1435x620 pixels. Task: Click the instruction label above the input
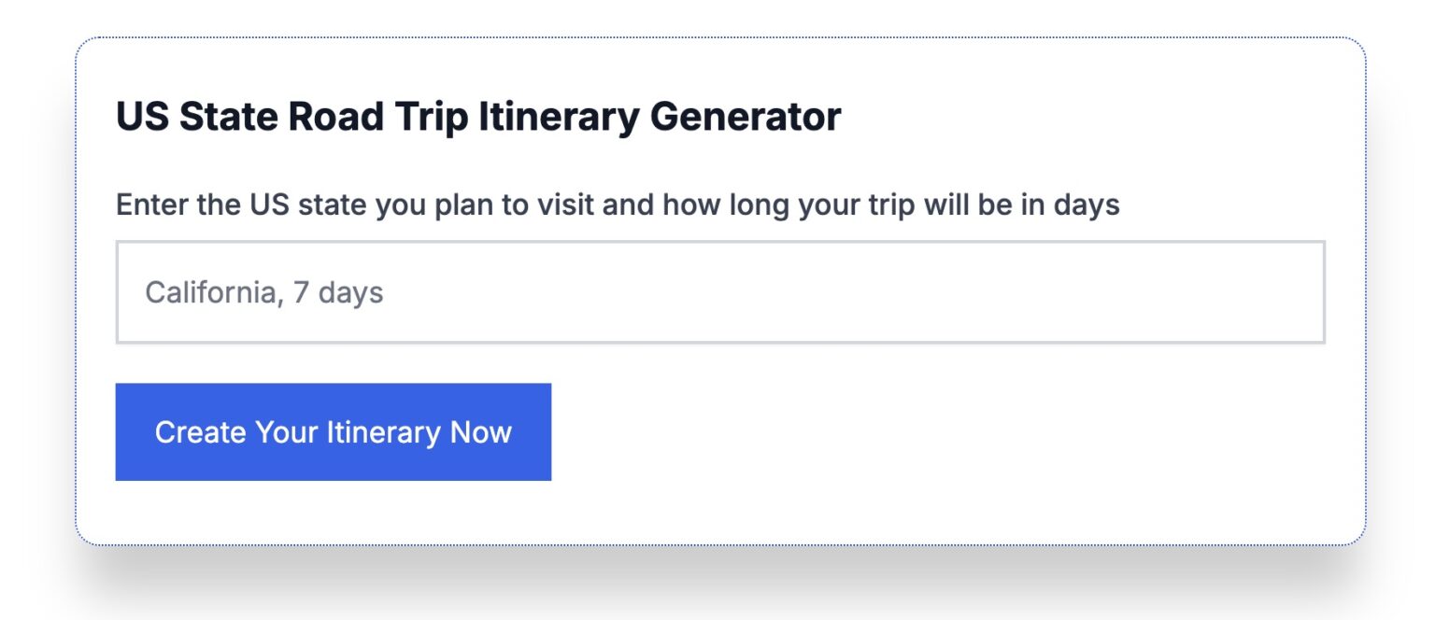pos(617,204)
